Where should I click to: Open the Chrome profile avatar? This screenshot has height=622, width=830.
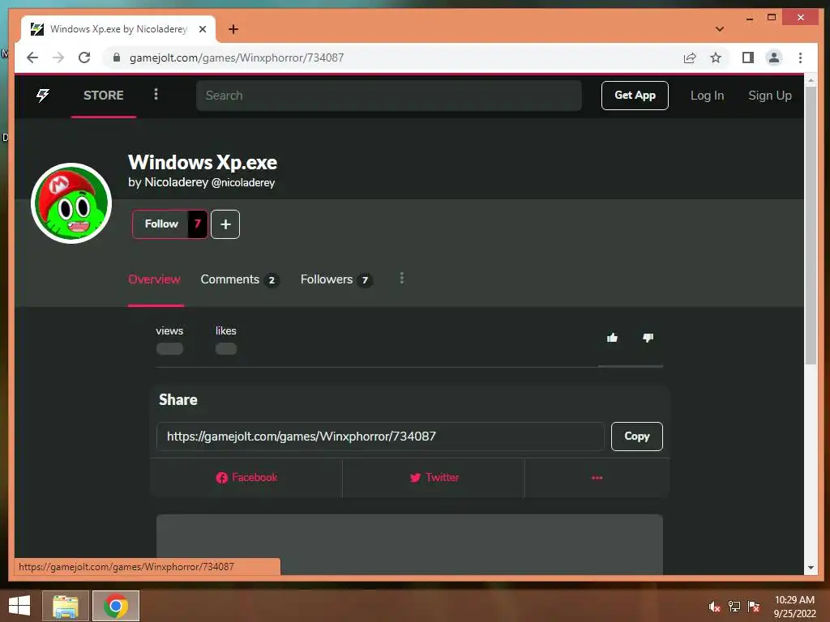(774, 58)
